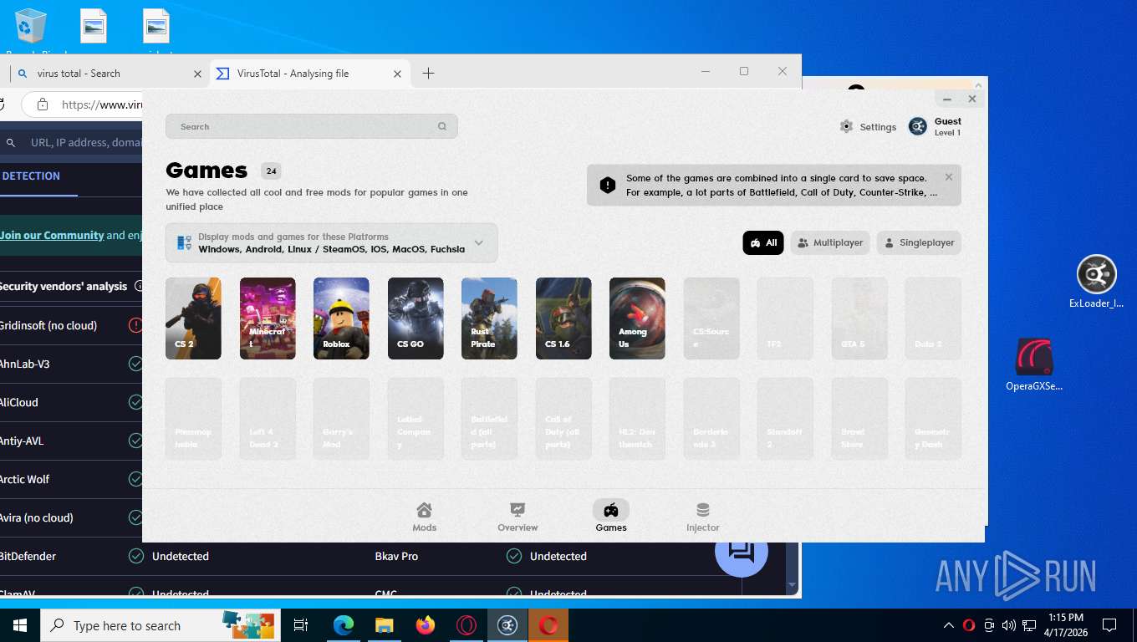Close the virus total Search tab
The width and height of the screenshot is (1137, 642).
pos(197,74)
